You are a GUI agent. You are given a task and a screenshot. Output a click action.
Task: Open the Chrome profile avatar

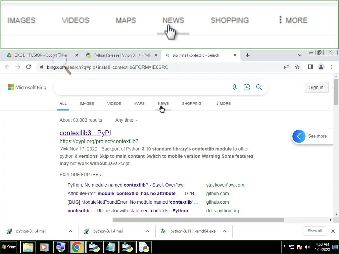pos(321,67)
